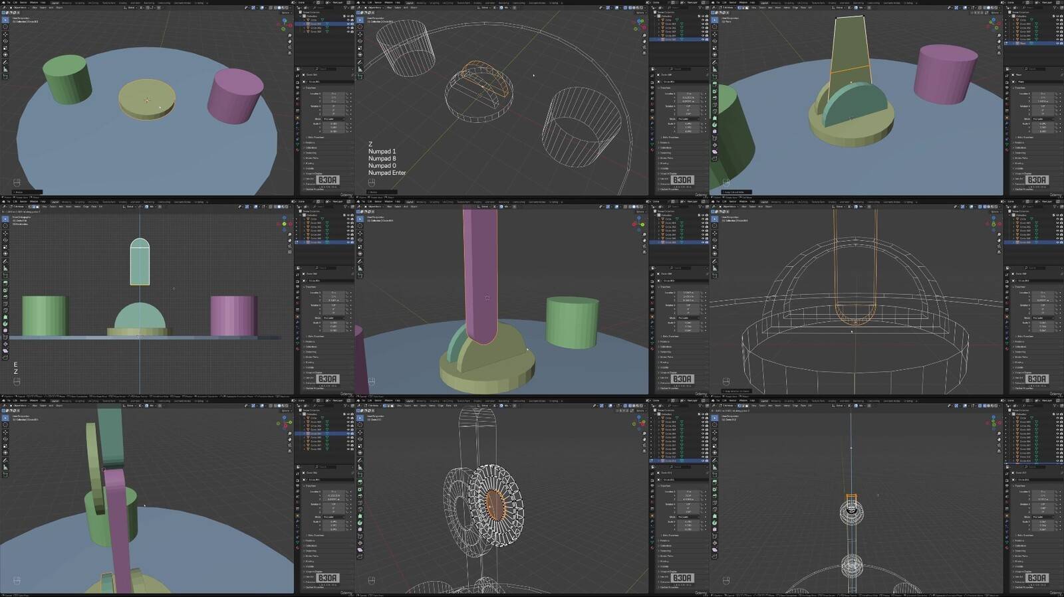Screen dimensions: 1064x597
Task: Click camera view icon in trapezoid plane view
Action: pyautogui.click(x=999, y=47)
